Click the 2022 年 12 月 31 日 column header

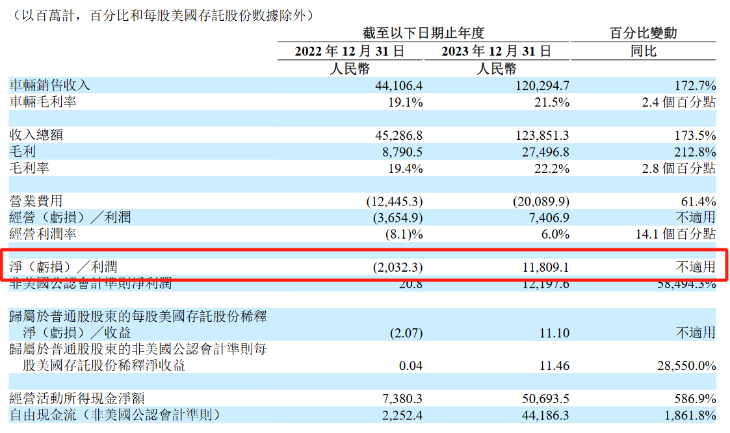coord(350,51)
